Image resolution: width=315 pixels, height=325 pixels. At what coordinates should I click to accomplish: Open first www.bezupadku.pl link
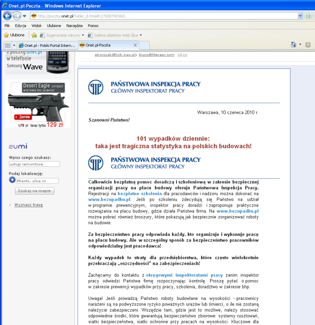click(109, 199)
